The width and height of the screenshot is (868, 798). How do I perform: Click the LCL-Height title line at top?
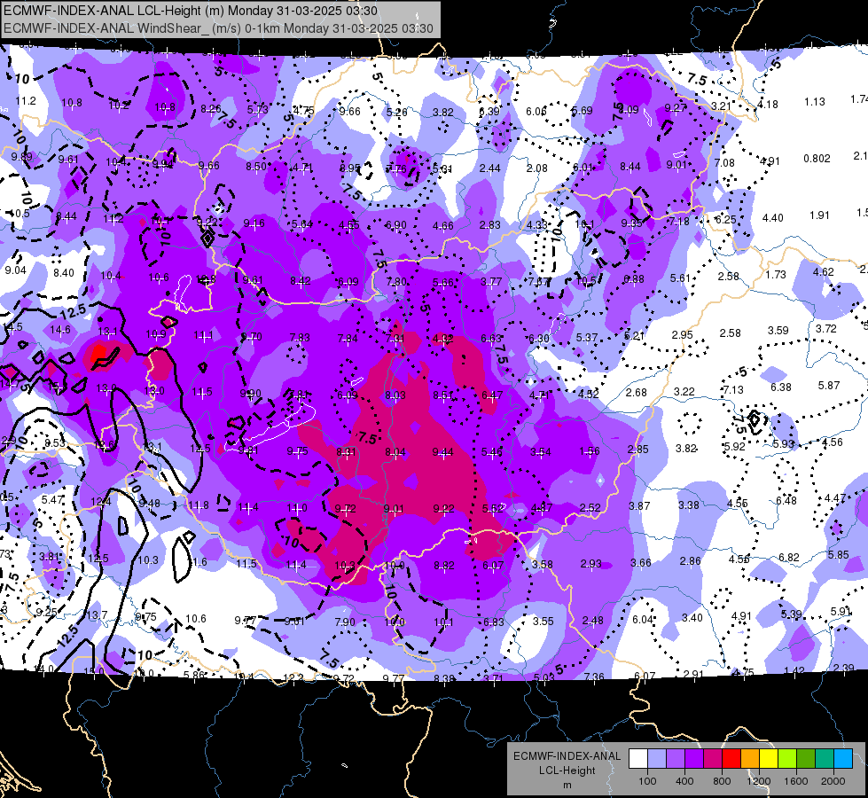pyautogui.click(x=191, y=11)
